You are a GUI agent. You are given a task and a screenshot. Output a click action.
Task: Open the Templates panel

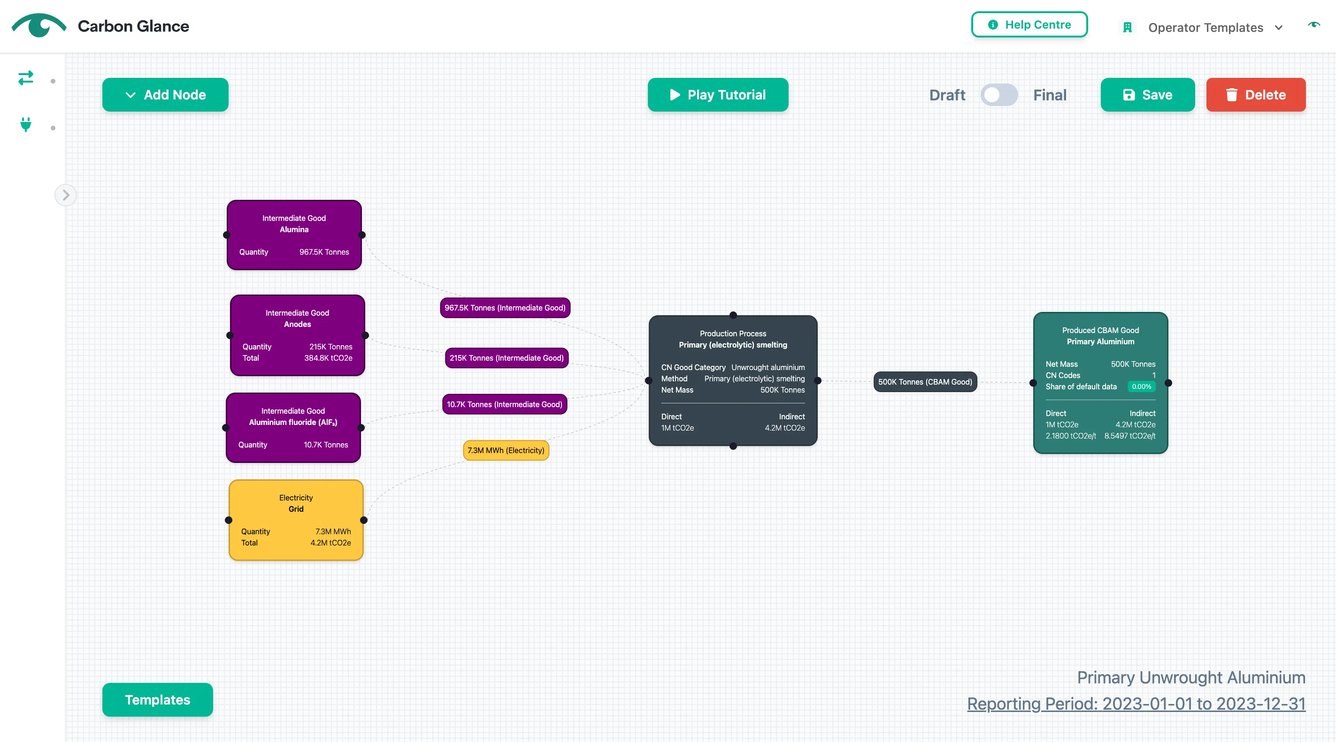point(158,699)
